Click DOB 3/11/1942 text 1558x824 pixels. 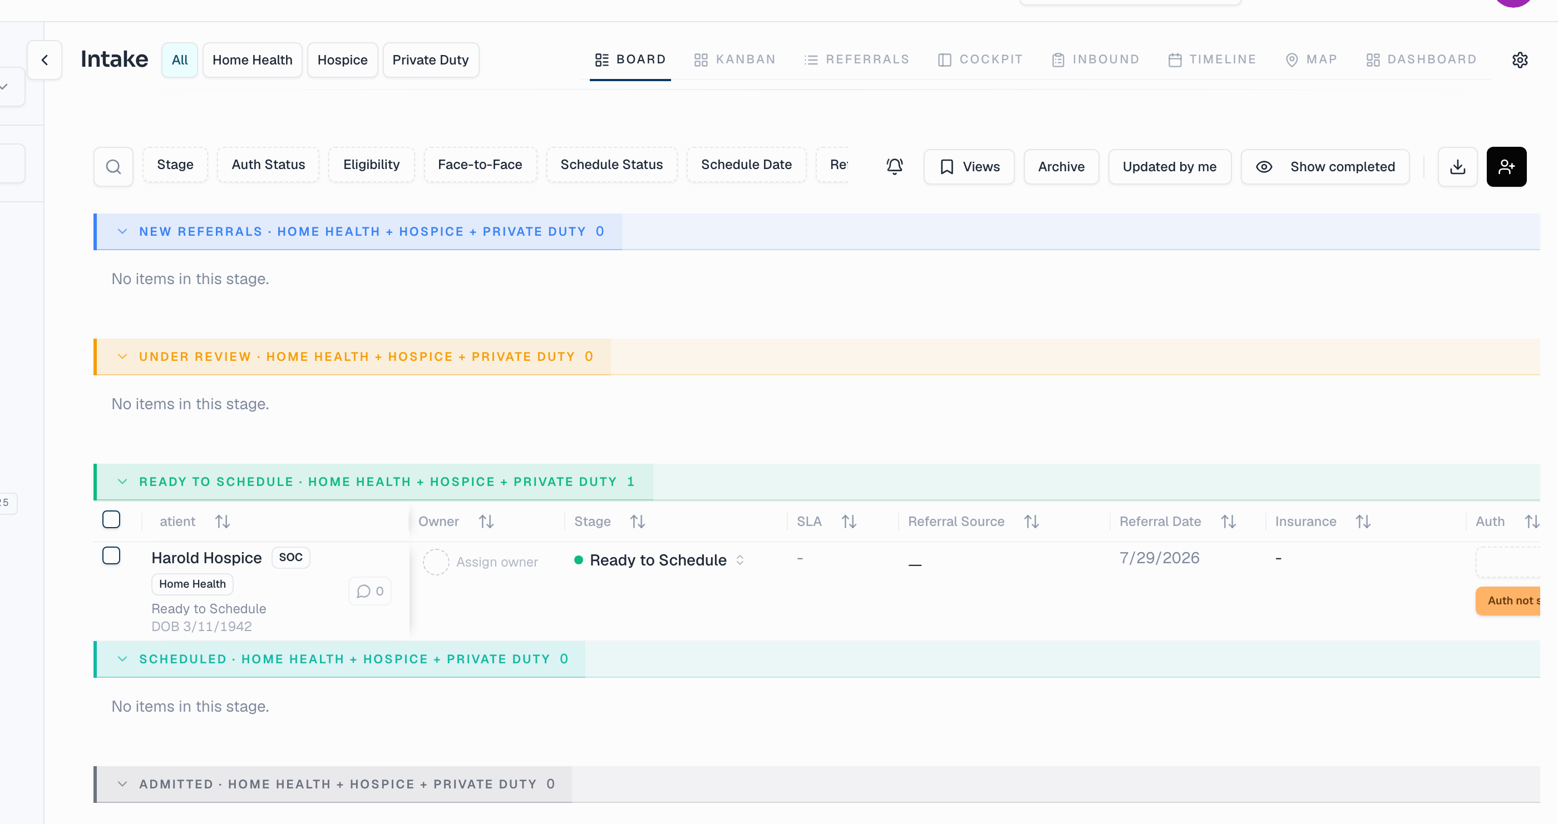(x=201, y=626)
